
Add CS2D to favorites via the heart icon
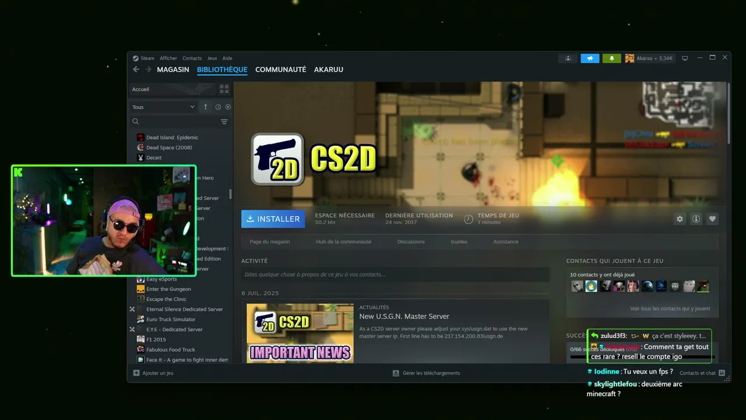coord(712,219)
